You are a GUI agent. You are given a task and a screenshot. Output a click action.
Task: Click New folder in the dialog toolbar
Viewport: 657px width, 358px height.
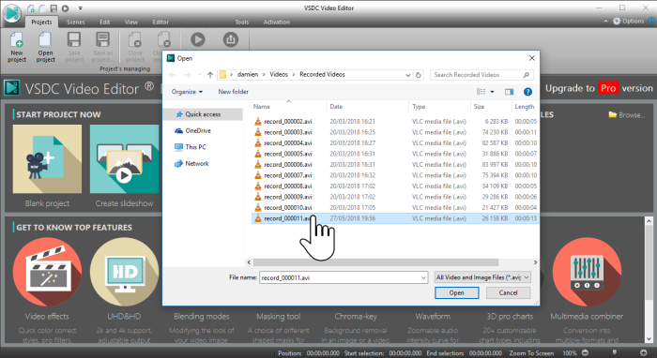point(233,92)
